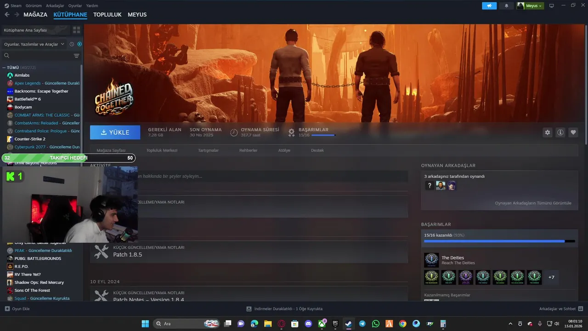Screen dimensions: 588x331
Task: Click the 15/16 achievements progress bar
Action: (x=499, y=241)
